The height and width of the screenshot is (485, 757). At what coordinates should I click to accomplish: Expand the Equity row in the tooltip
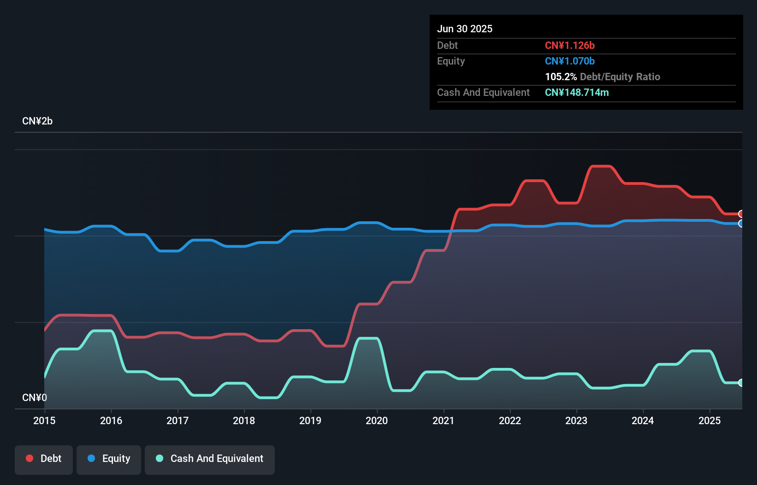pos(451,61)
